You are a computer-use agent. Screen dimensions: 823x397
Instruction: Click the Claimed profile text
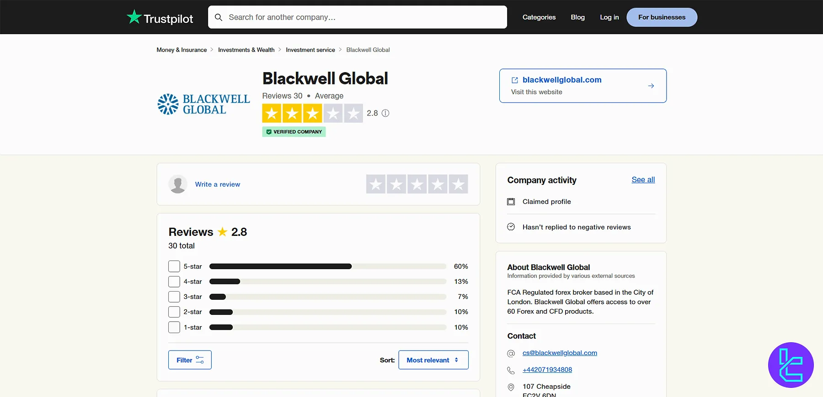point(547,202)
